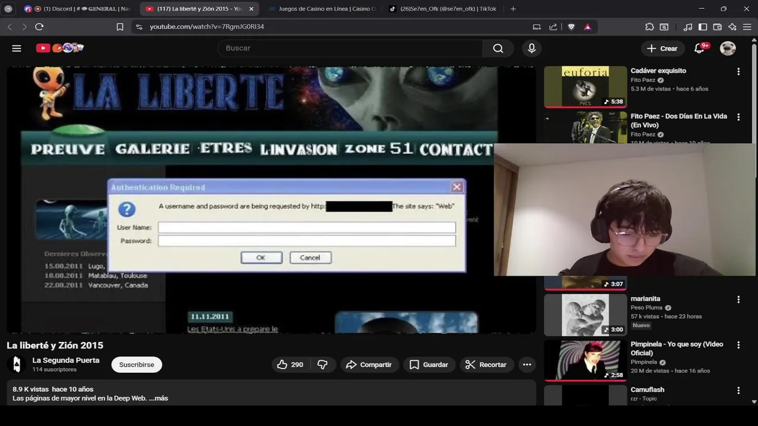Image resolution: width=758 pixels, height=426 pixels.
Task: Open options for Pimpinela Yo que soy video
Action: click(738, 345)
